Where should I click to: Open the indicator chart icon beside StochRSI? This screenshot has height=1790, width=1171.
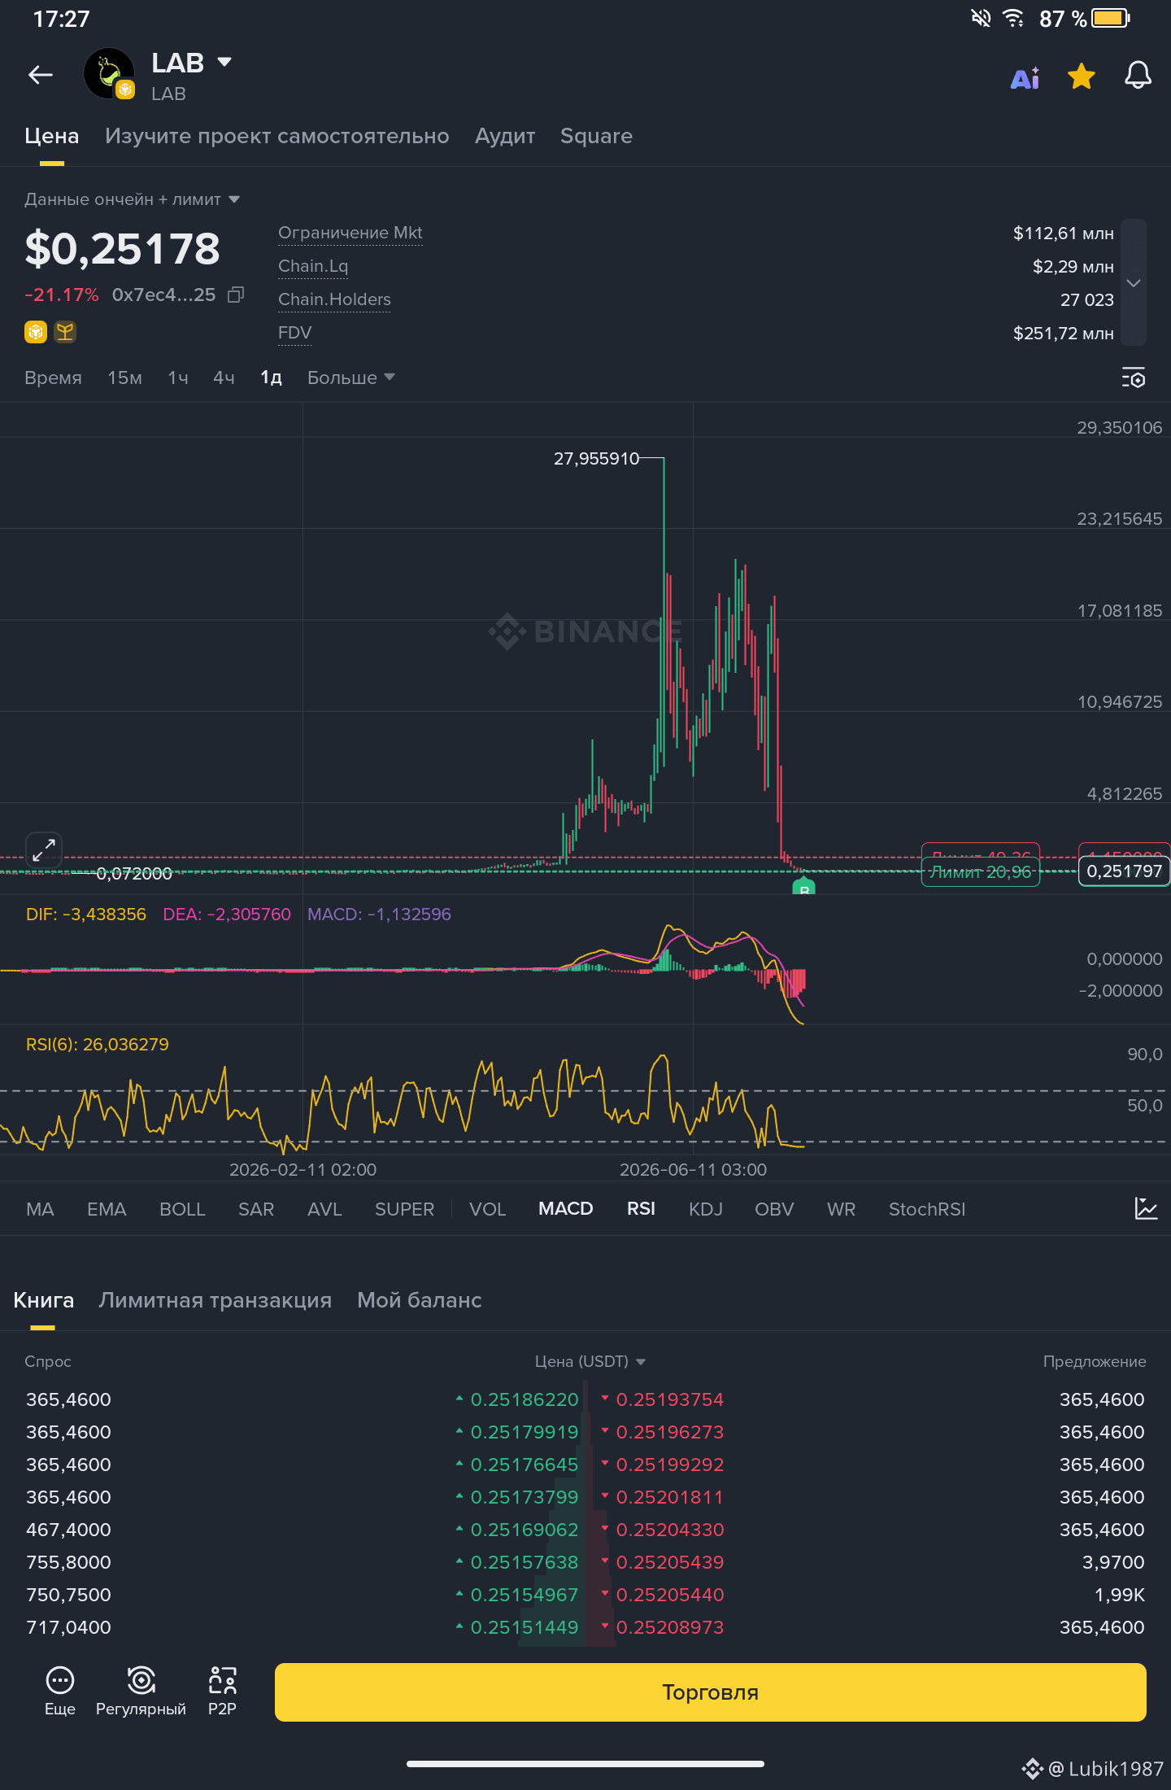pyautogui.click(x=1146, y=1208)
